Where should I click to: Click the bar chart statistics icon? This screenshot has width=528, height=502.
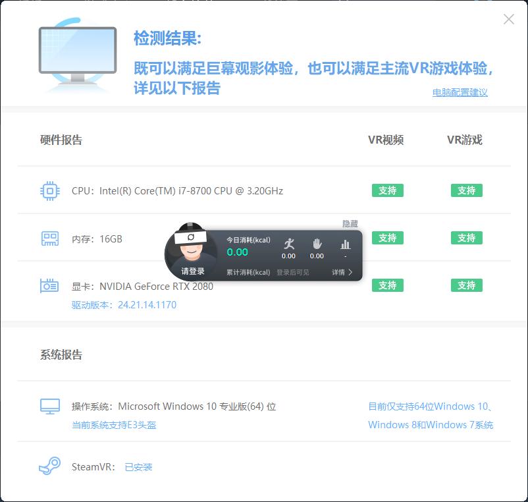342,241
